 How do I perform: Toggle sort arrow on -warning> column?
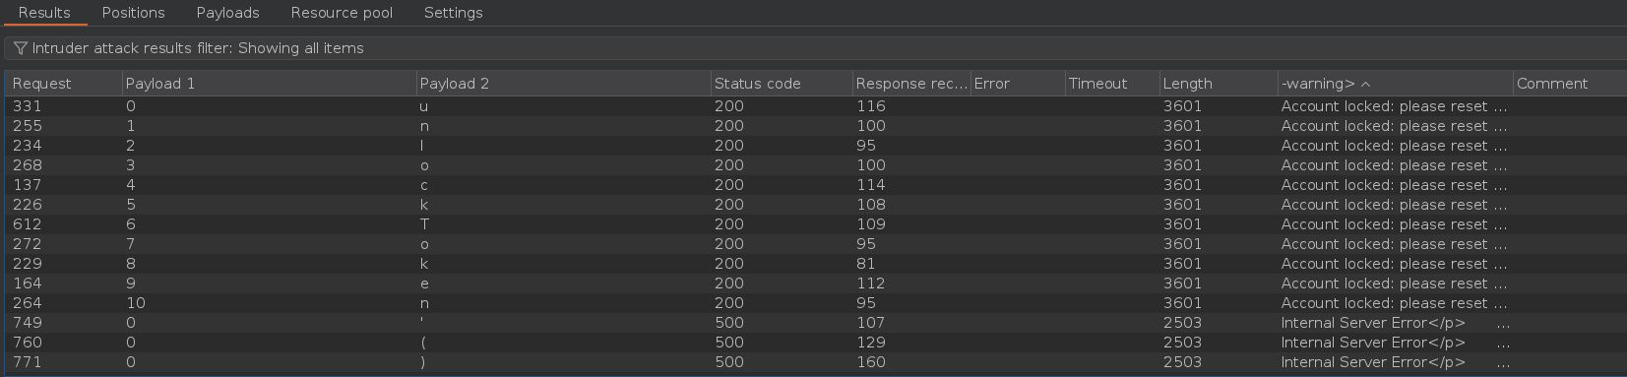(x=1365, y=84)
